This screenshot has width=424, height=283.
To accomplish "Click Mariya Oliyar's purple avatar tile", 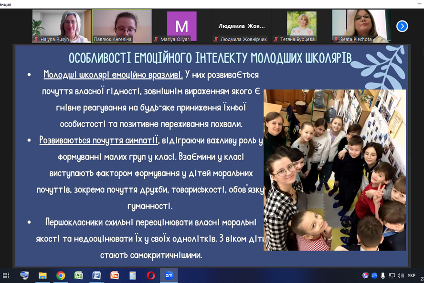I will [181, 26].
